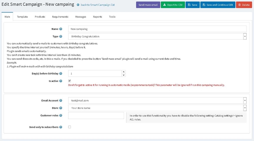The width and height of the screenshot is (254, 141).
Task: Go back to Smart Campaign list
Action: click(98, 5)
